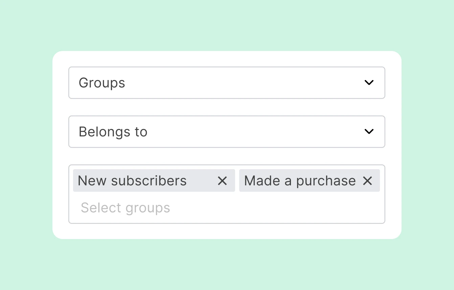The height and width of the screenshot is (290, 454).
Task: Open the Groups dropdown
Action: click(x=227, y=83)
